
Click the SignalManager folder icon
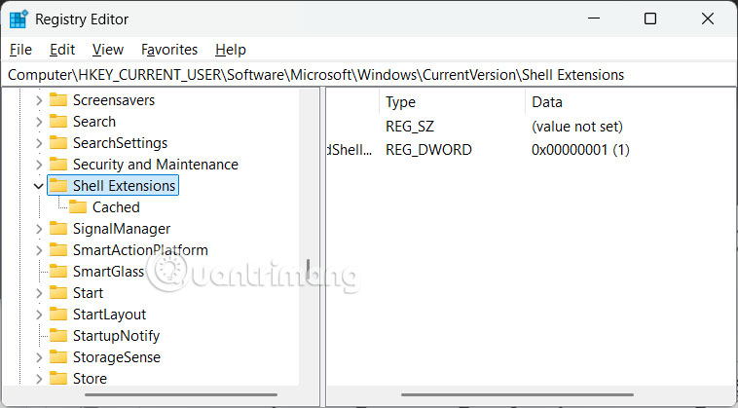(58, 229)
